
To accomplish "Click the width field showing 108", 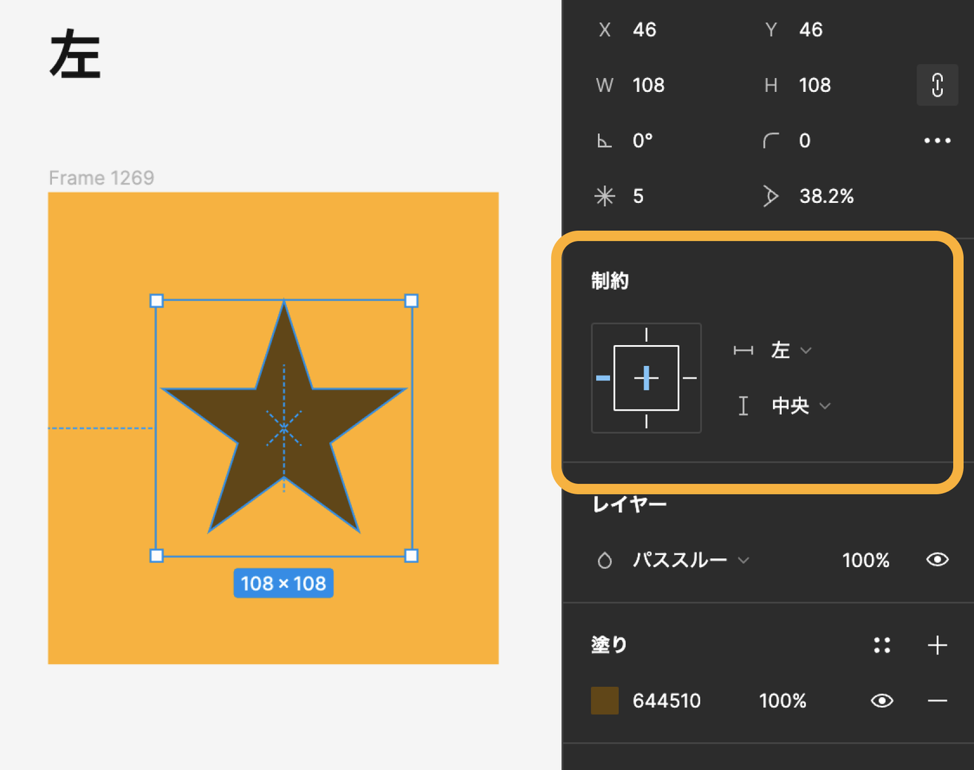I will (648, 85).
